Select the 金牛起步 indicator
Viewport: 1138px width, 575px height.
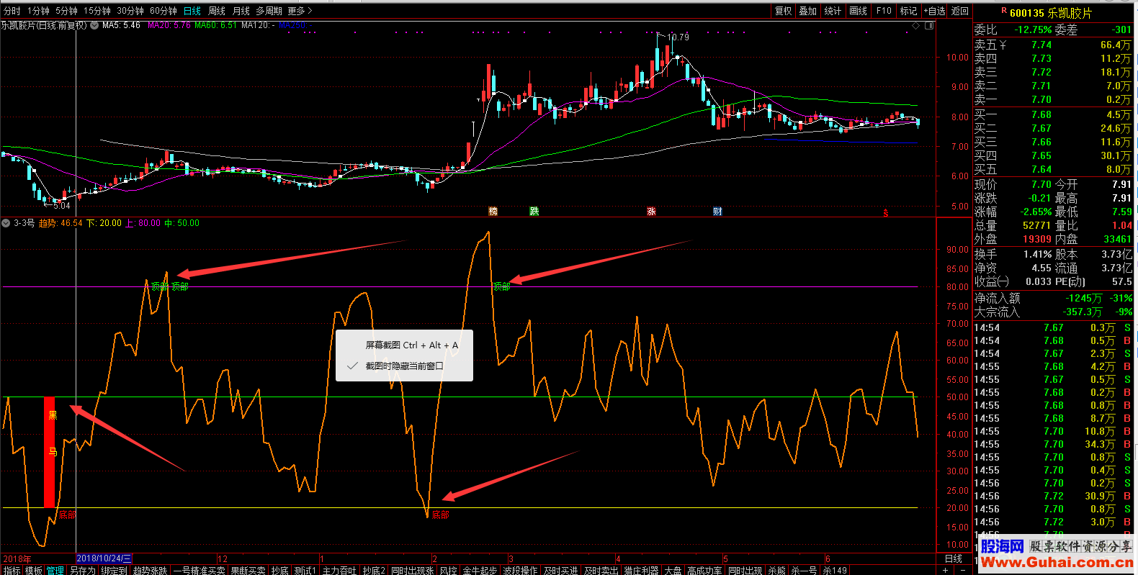click(480, 570)
